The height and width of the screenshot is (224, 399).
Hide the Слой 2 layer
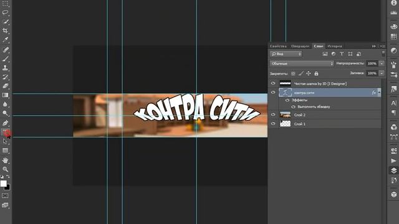point(273,114)
